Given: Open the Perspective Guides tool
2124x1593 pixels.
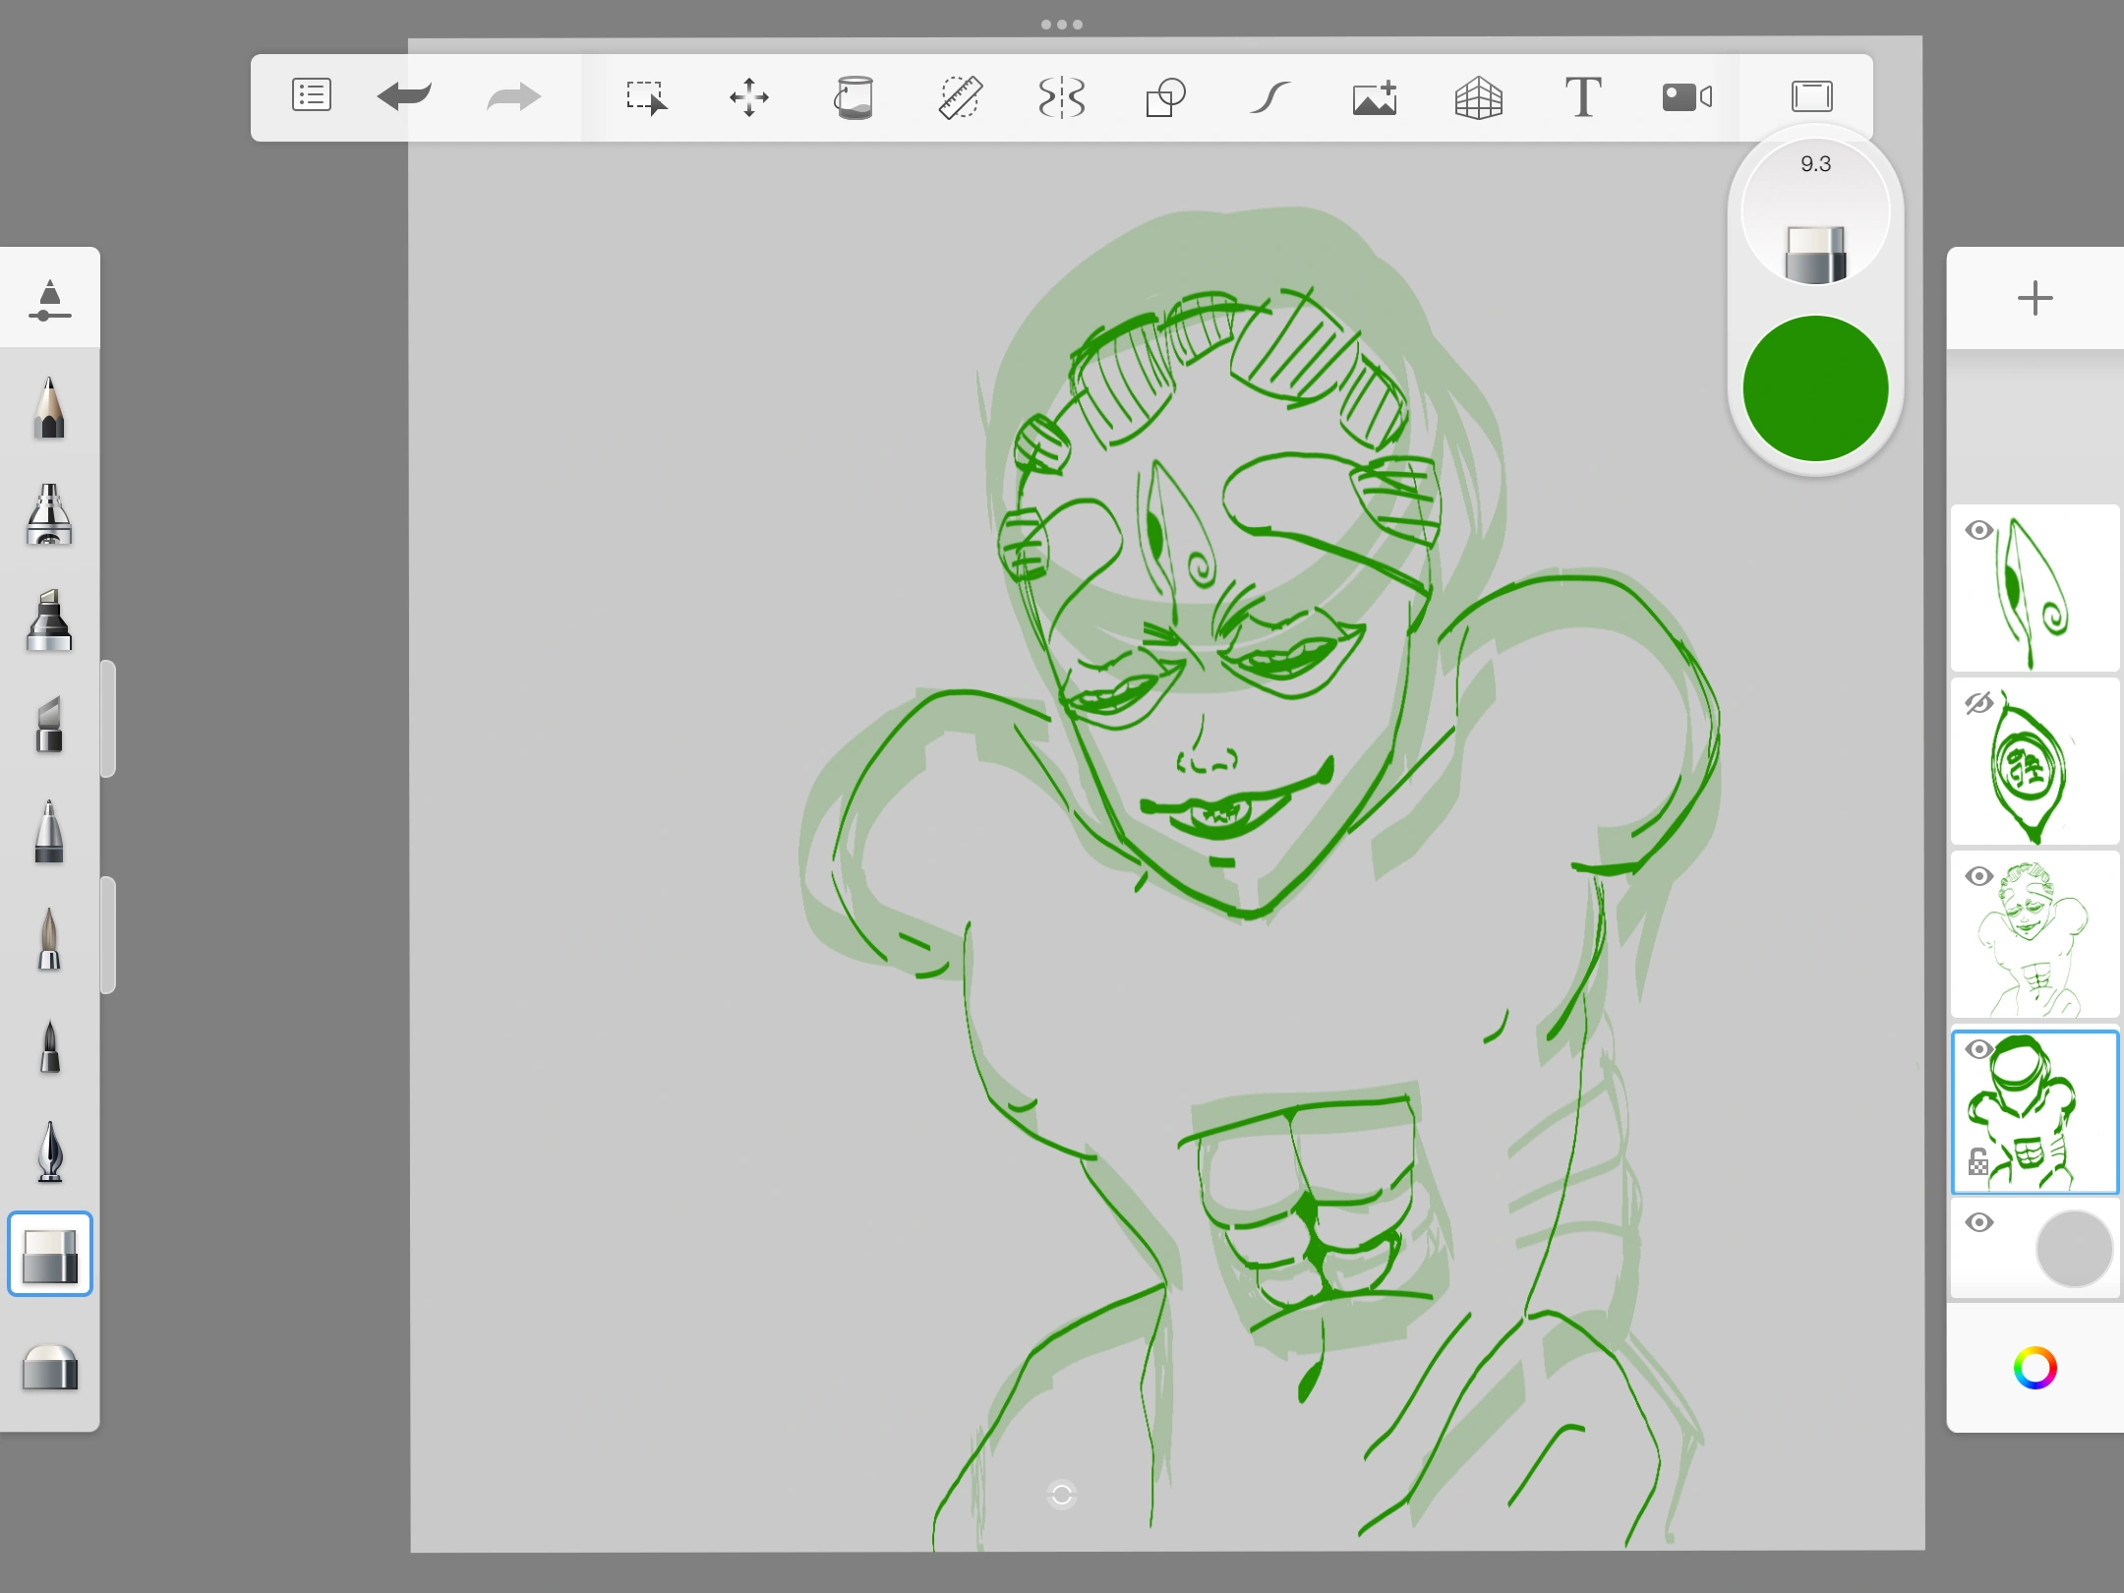Looking at the screenshot, I should [1478, 97].
